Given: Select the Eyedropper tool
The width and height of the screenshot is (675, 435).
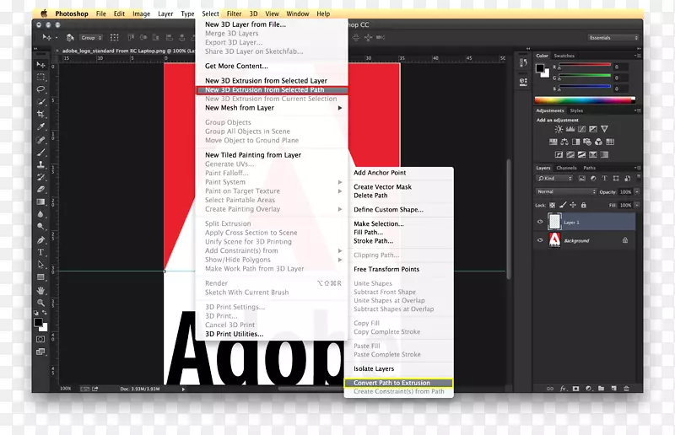Looking at the screenshot, I should [40, 127].
